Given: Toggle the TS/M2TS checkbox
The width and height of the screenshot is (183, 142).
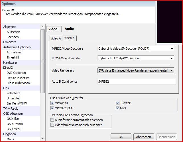Looking at the screenshot, I should (x=117, y=103).
